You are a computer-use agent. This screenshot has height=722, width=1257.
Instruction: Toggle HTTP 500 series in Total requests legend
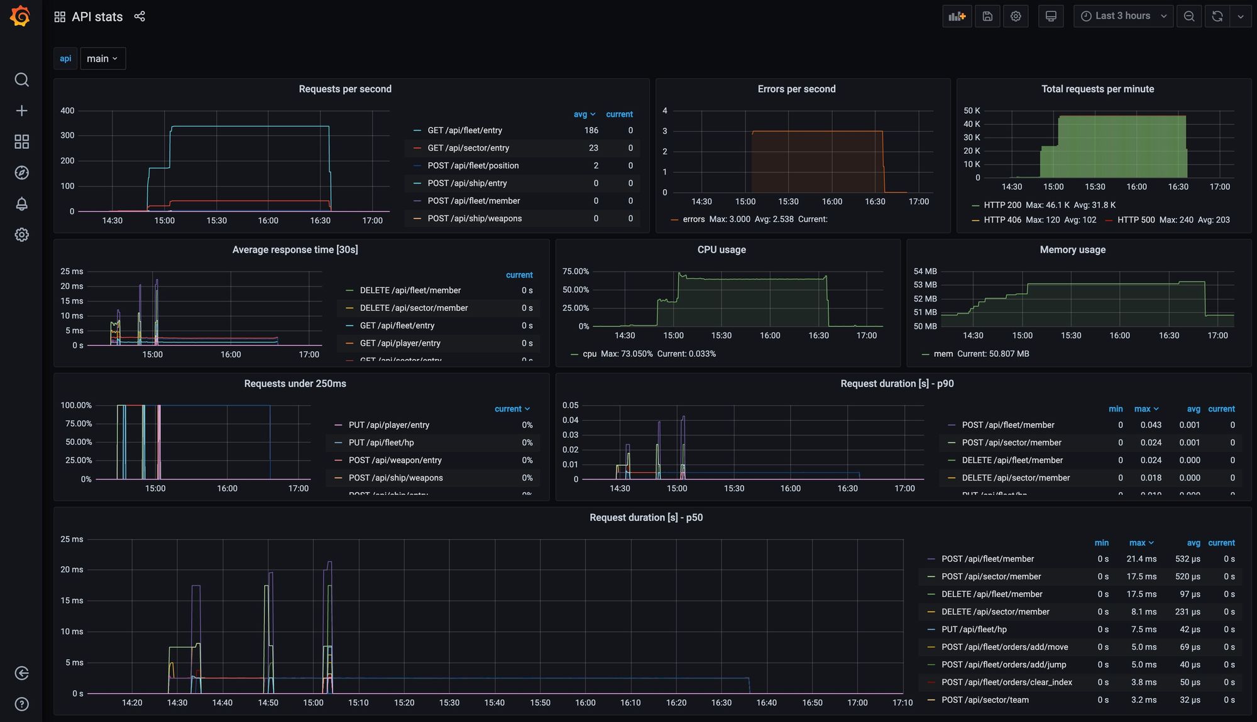point(1136,220)
